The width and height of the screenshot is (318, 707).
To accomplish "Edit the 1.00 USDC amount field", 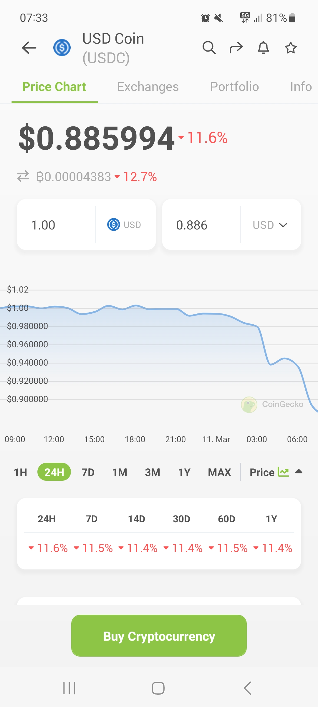I will (x=57, y=225).
